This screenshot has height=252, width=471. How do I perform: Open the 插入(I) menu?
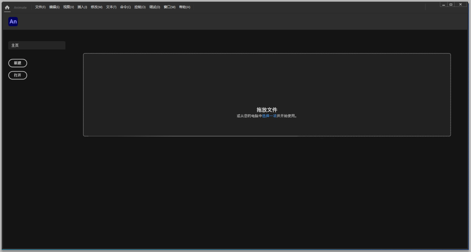pos(82,7)
